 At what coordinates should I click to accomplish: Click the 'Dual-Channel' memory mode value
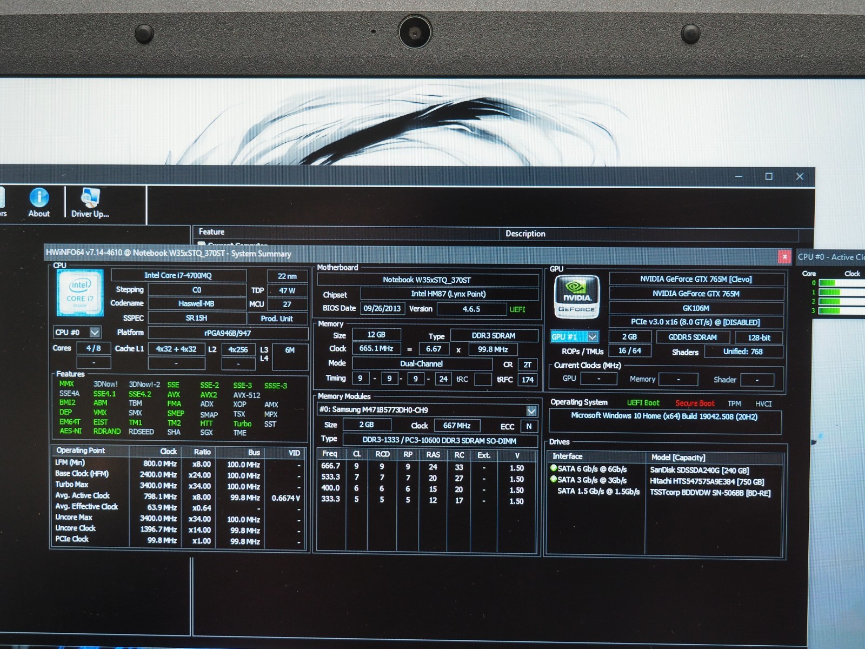pyautogui.click(x=422, y=364)
